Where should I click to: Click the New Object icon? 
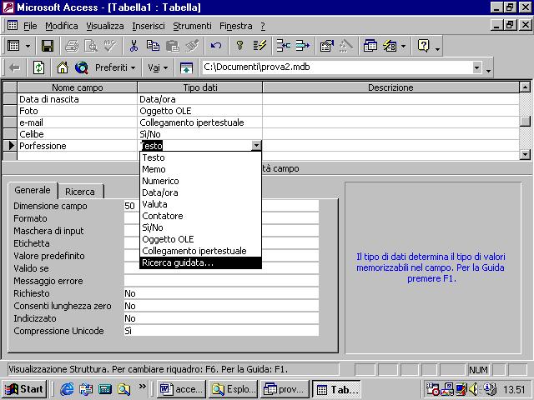(390, 46)
